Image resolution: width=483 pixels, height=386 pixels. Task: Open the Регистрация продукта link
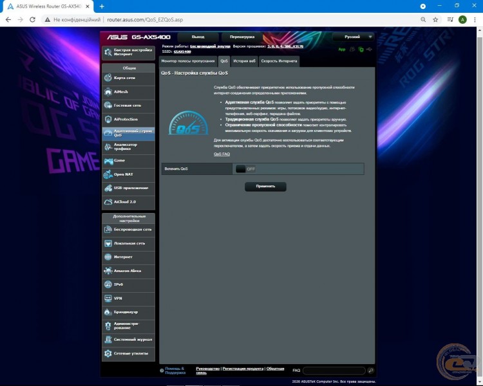243,369
